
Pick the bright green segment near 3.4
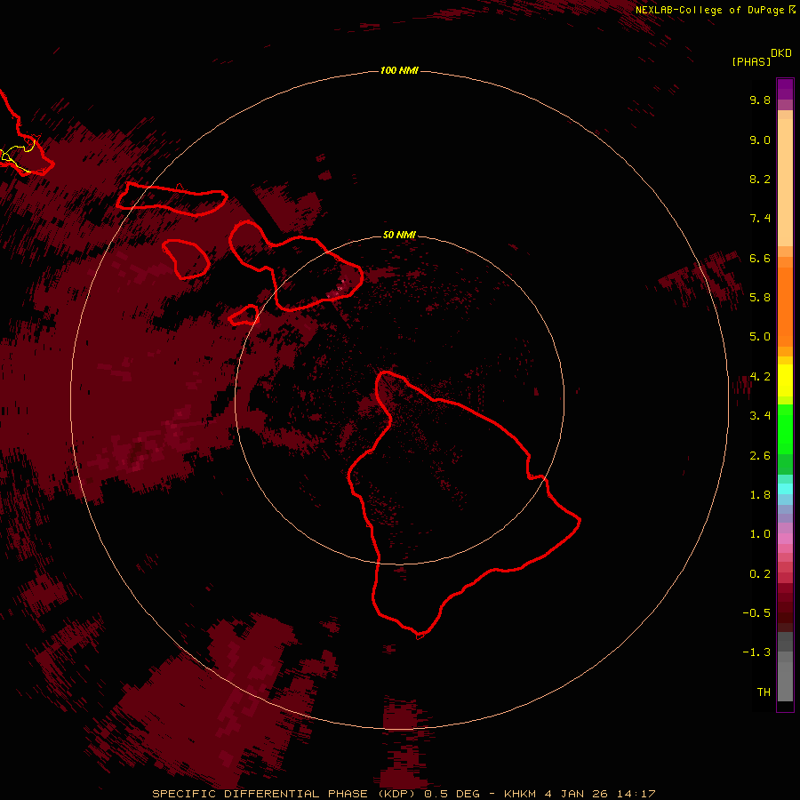pos(785,429)
